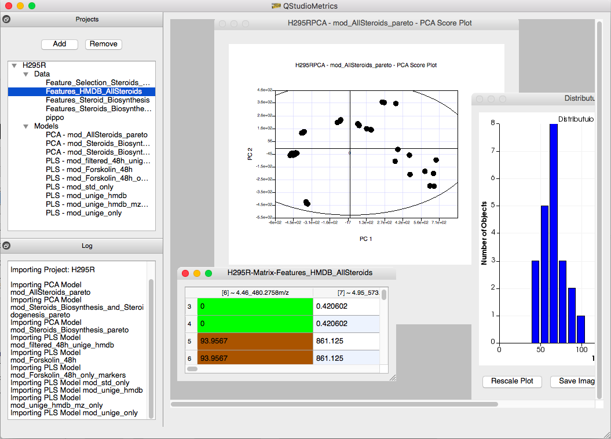Click cell 861.125 in row 5
The image size is (611, 439).
(346, 341)
